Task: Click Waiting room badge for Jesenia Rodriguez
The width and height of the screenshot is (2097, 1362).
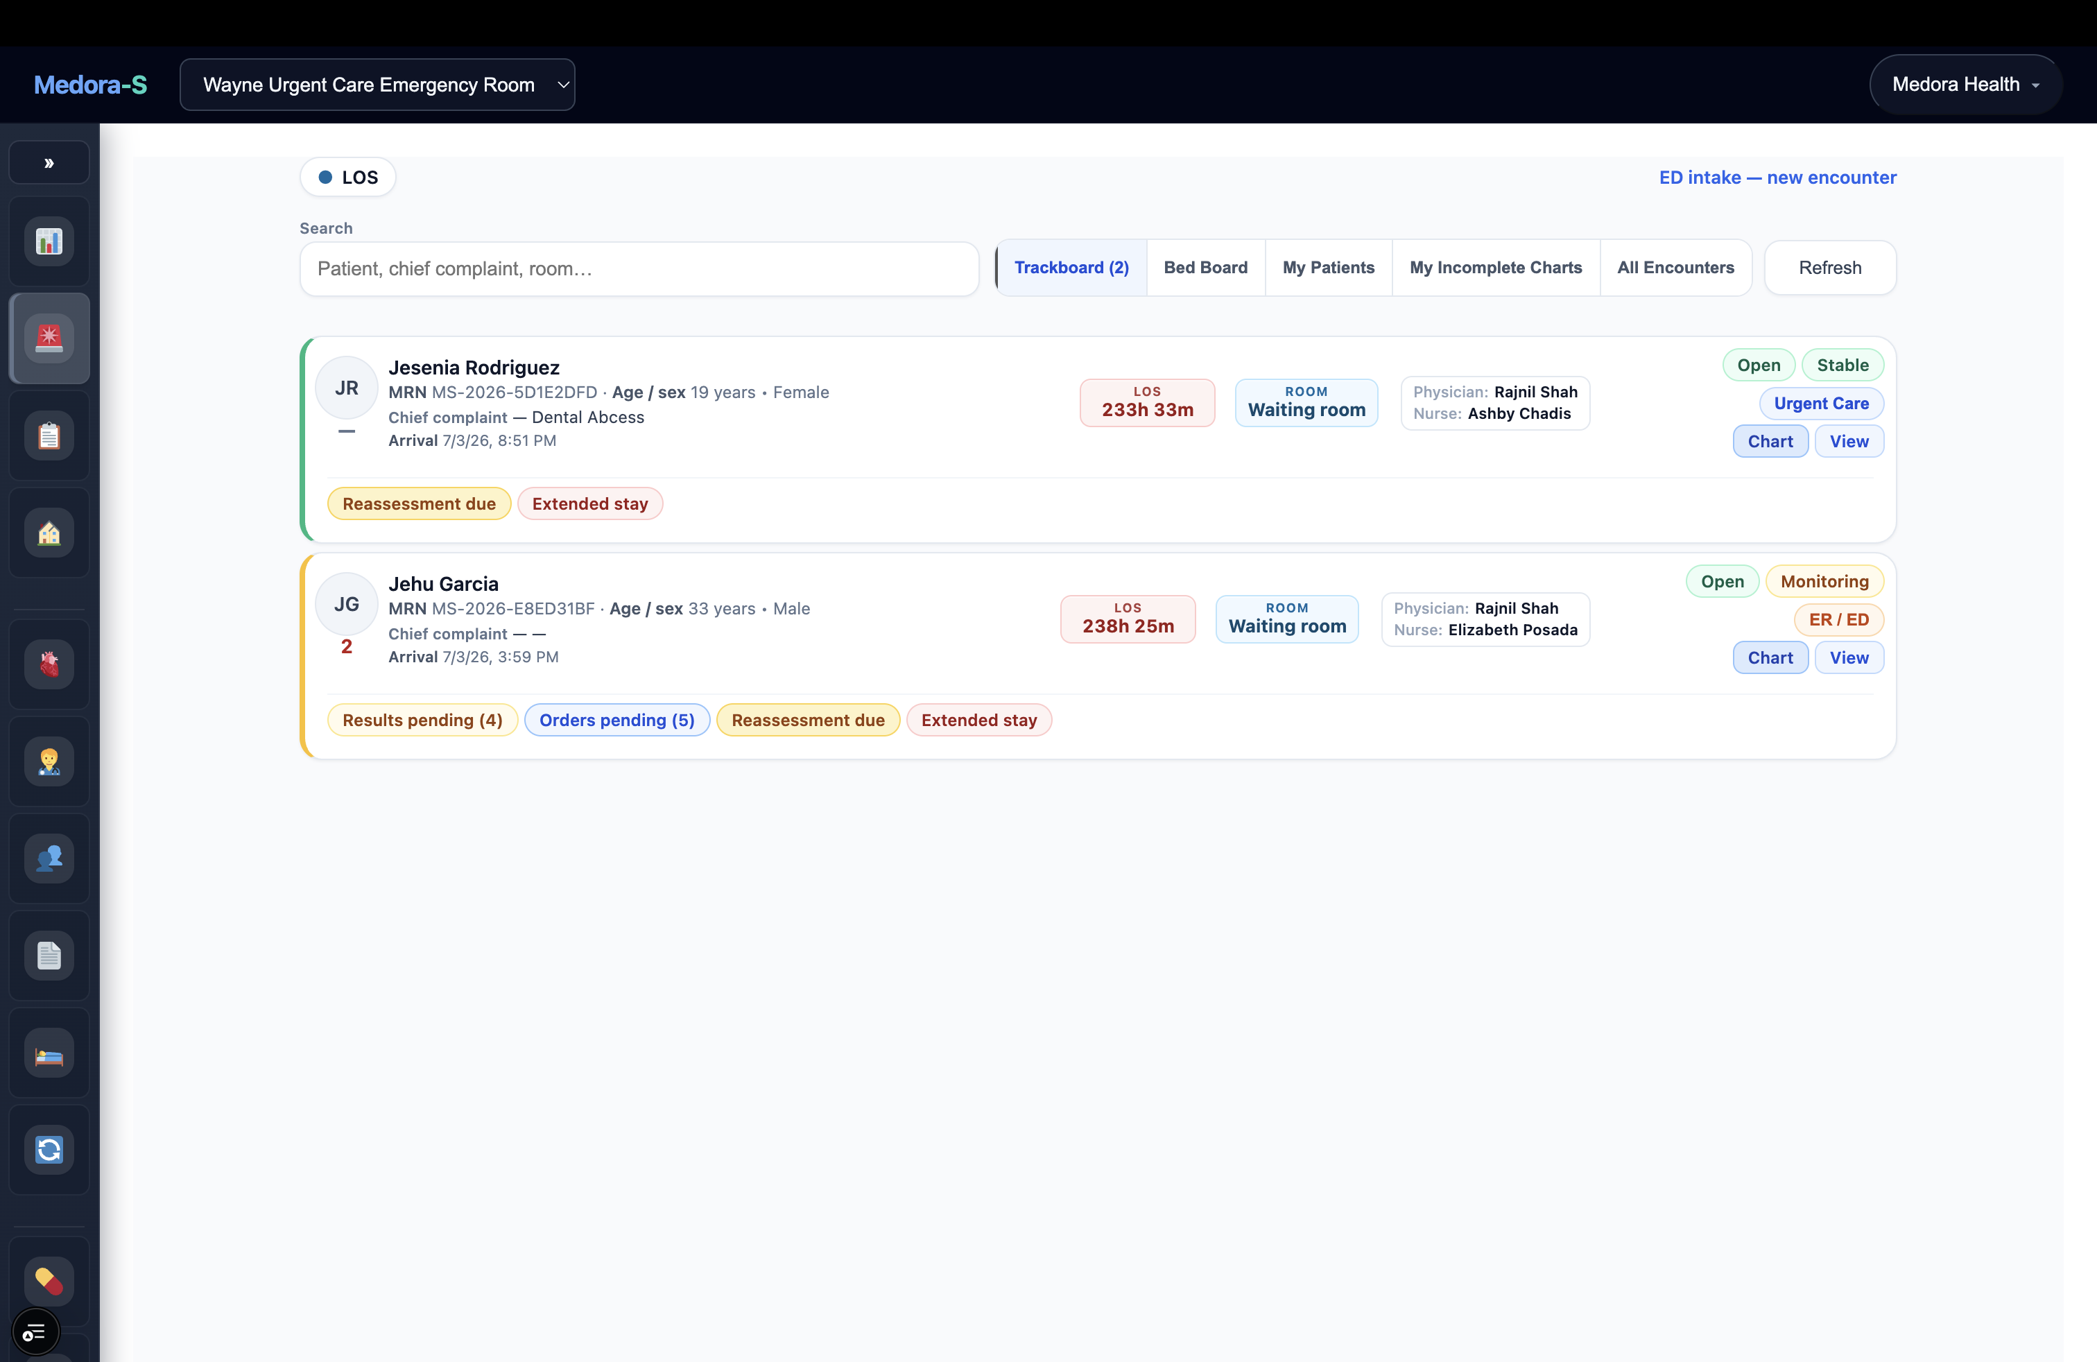Action: 1306,403
